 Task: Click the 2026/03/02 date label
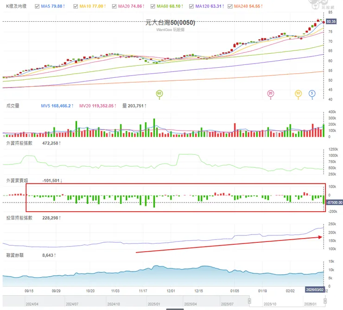(x=315, y=290)
